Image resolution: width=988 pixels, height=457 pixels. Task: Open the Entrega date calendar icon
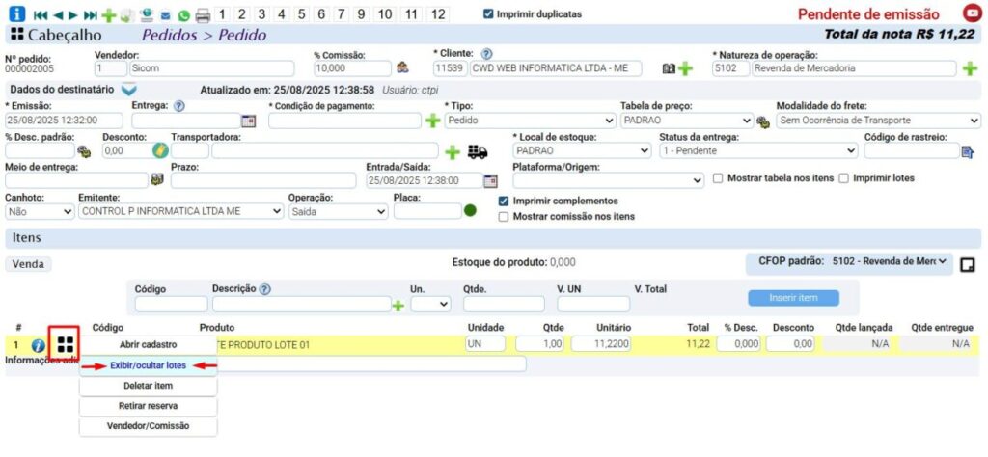pyautogui.click(x=248, y=121)
